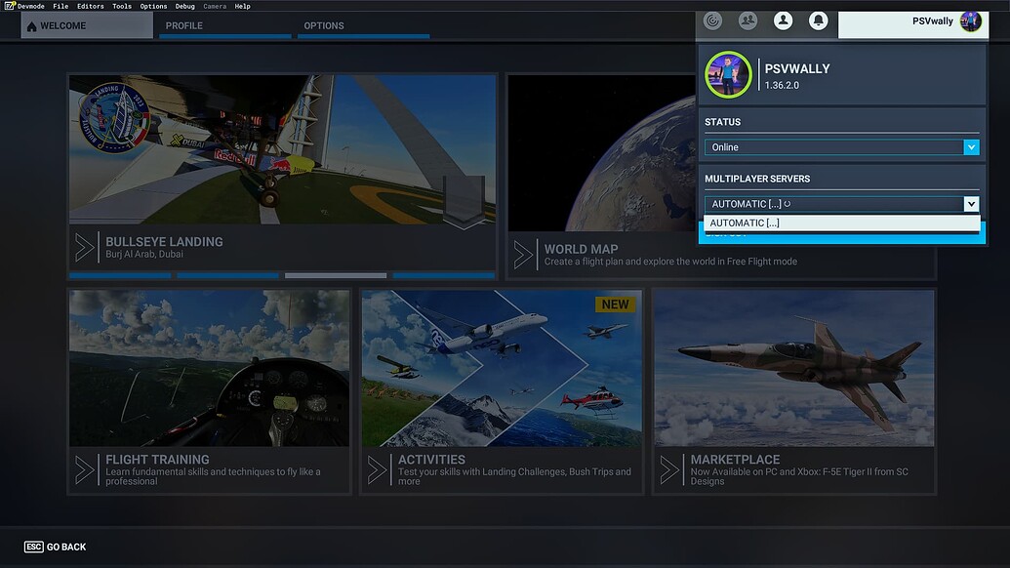Image resolution: width=1010 pixels, height=568 pixels.
Task: Click the spiral activity icon near the profile panel
Action: 712,20
